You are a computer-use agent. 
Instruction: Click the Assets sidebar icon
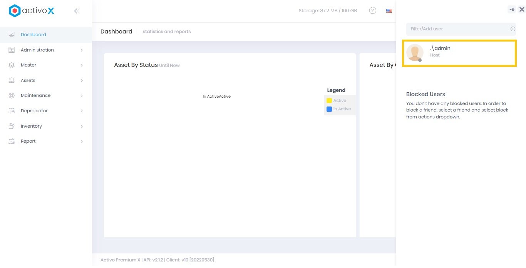tap(12, 80)
